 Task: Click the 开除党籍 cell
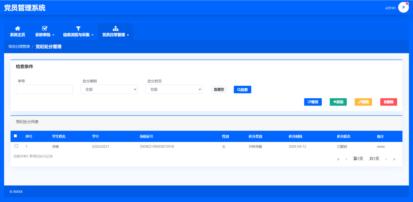pyautogui.click(x=255, y=147)
